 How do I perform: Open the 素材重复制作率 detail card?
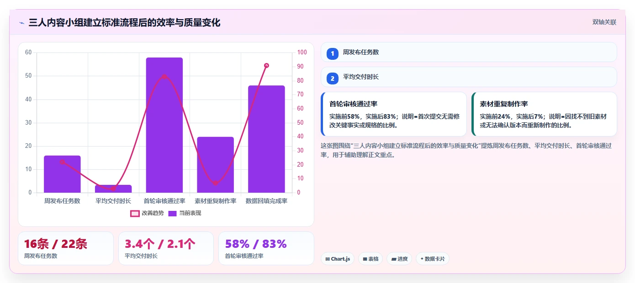coord(544,114)
